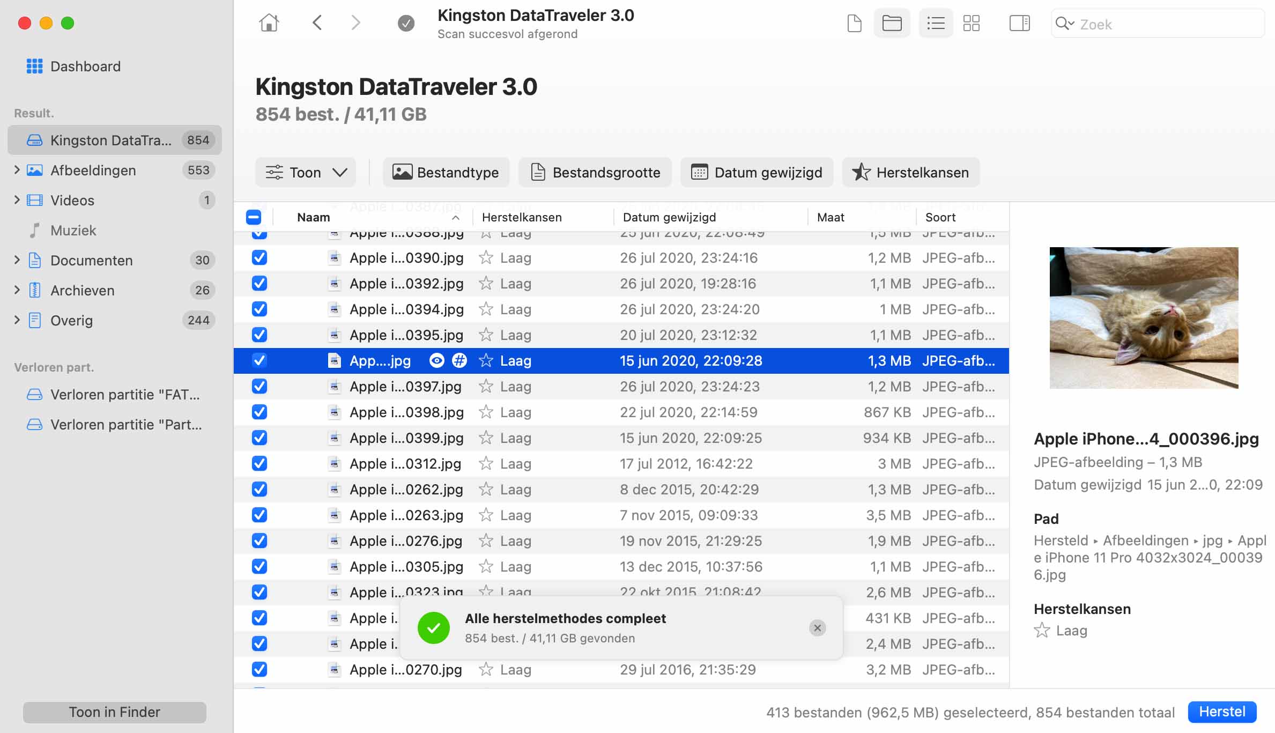1275x733 pixels.
Task: Click the Videos film icon
Action: (34, 200)
